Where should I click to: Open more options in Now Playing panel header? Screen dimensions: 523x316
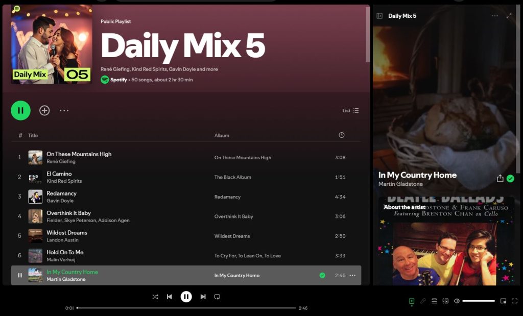pyautogui.click(x=494, y=16)
